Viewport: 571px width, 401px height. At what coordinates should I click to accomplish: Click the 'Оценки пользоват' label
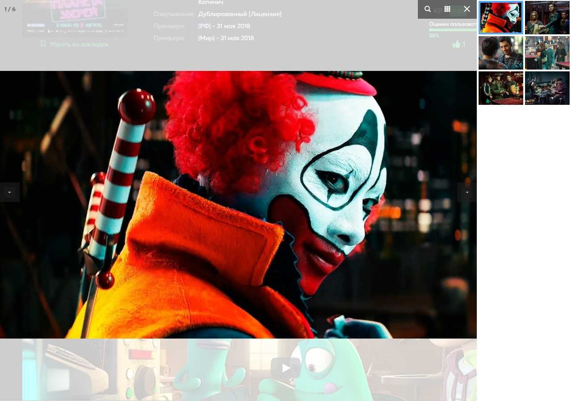[x=453, y=24]
